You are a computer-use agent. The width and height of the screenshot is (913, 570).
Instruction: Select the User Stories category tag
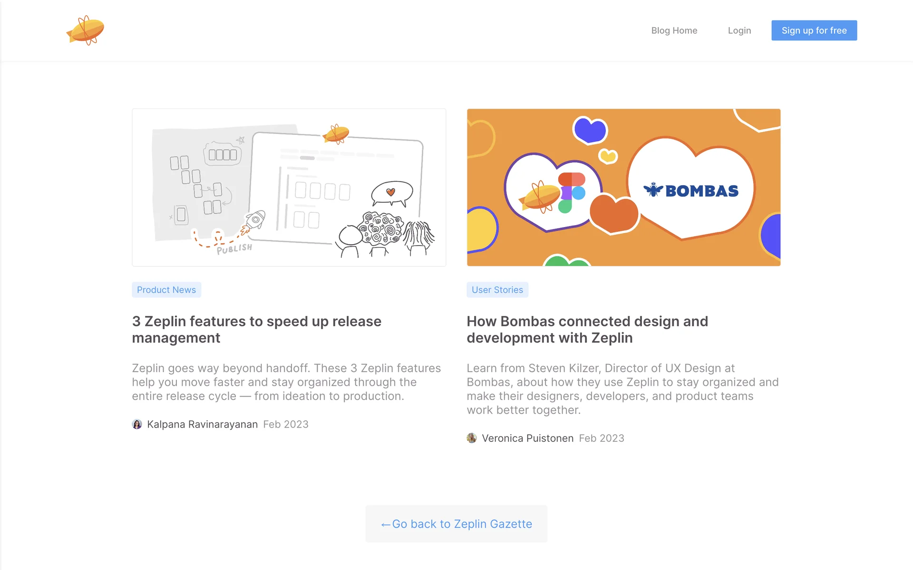(x=497, y=290)
